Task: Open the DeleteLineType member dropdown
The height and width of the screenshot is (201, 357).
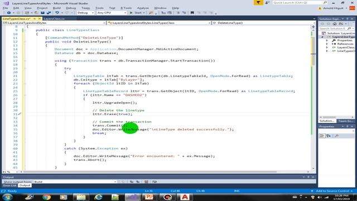Action: tap(263, 23)
